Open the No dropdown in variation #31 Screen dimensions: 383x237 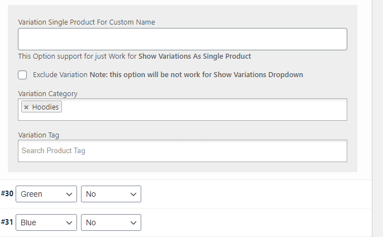[111, 222]
